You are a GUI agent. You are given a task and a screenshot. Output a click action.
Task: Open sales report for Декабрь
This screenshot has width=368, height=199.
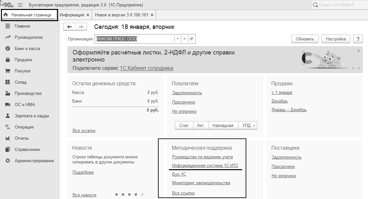click(x=279, y=101)
